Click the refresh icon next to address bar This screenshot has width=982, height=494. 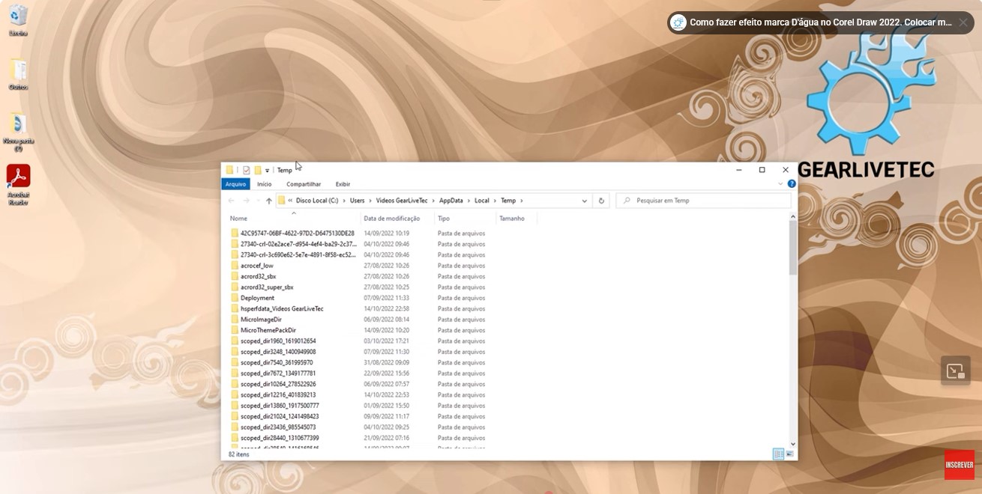pyautogui.click(x=600, y=200)
